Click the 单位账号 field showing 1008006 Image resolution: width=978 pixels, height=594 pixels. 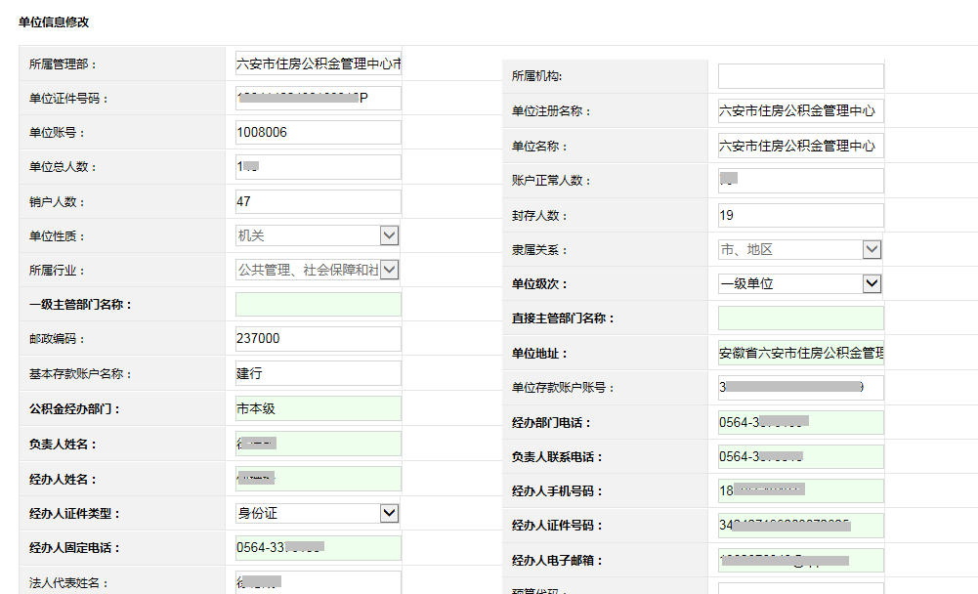pyautogui.click(x=318, y=132)
